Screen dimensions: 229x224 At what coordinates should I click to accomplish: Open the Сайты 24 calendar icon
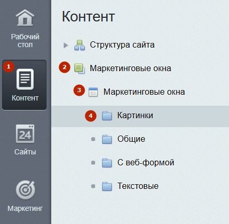(x=25, y=134)
